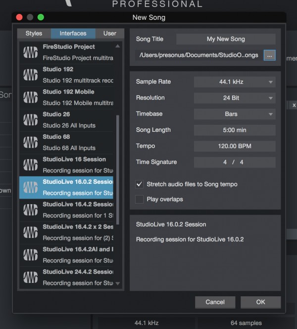The height and width of the screenshot is (329, 297).
Task: Click the Song Title text field
Action: point(226,39)
